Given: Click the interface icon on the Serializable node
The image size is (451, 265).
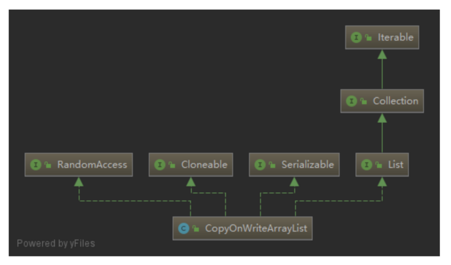Looking at the screenshot, I should click(260, 165).
